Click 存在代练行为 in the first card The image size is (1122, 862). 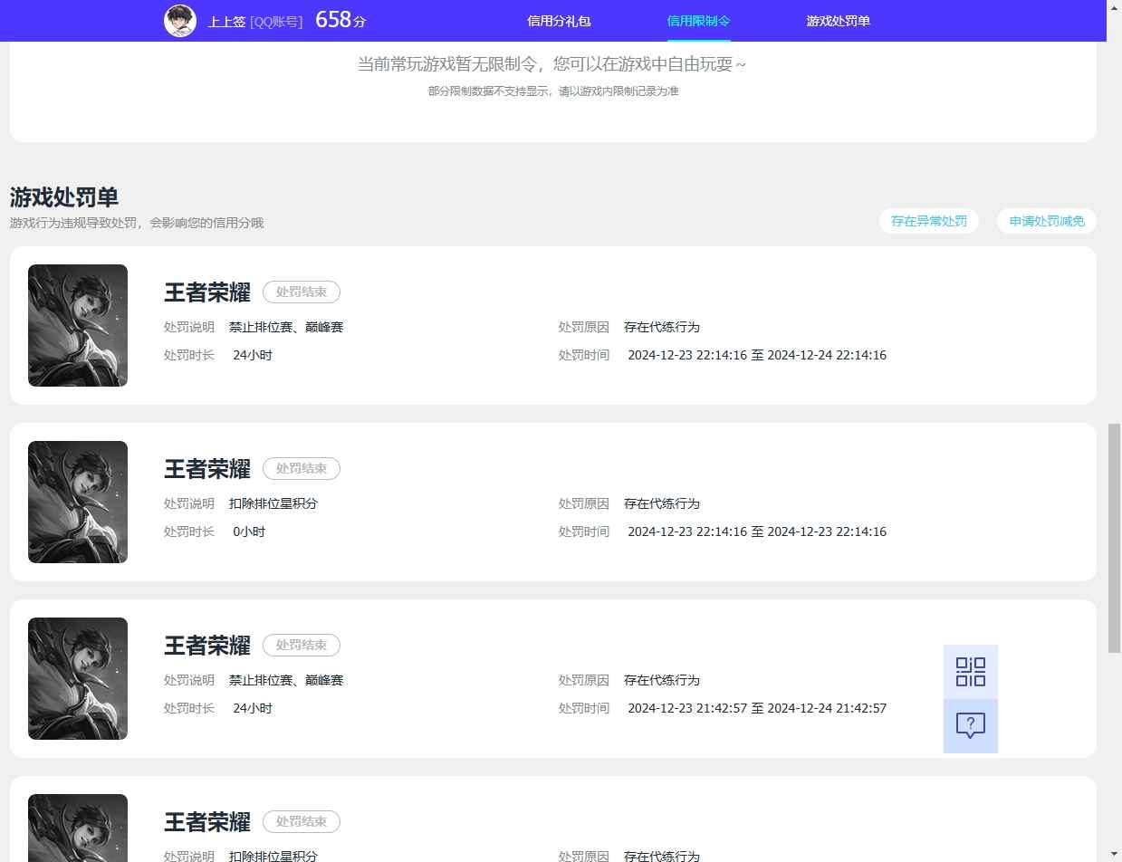(662, 327)
